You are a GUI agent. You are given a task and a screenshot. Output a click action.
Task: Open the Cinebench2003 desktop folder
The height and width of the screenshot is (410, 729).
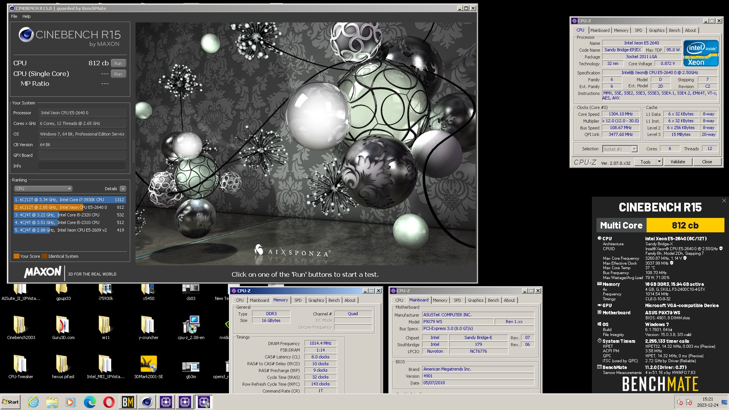pos(21,327)
